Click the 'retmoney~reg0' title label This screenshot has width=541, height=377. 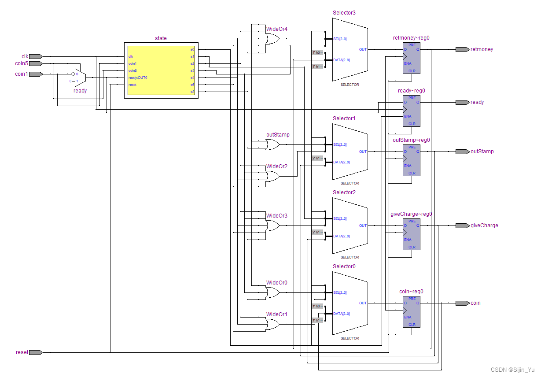point(411,38)
